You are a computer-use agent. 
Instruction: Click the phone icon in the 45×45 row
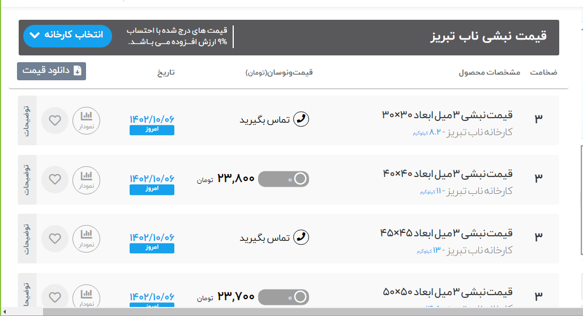coord(302,237)
